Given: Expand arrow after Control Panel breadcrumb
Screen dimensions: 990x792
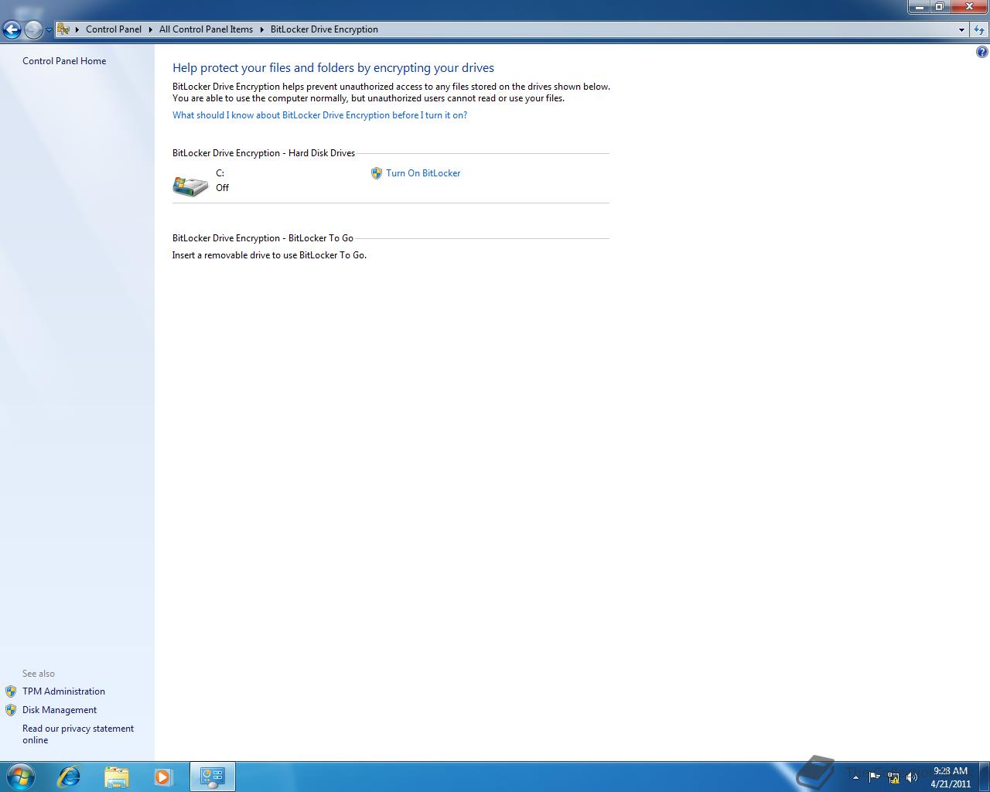Looking at the screenshot, I should click(151, 29).
